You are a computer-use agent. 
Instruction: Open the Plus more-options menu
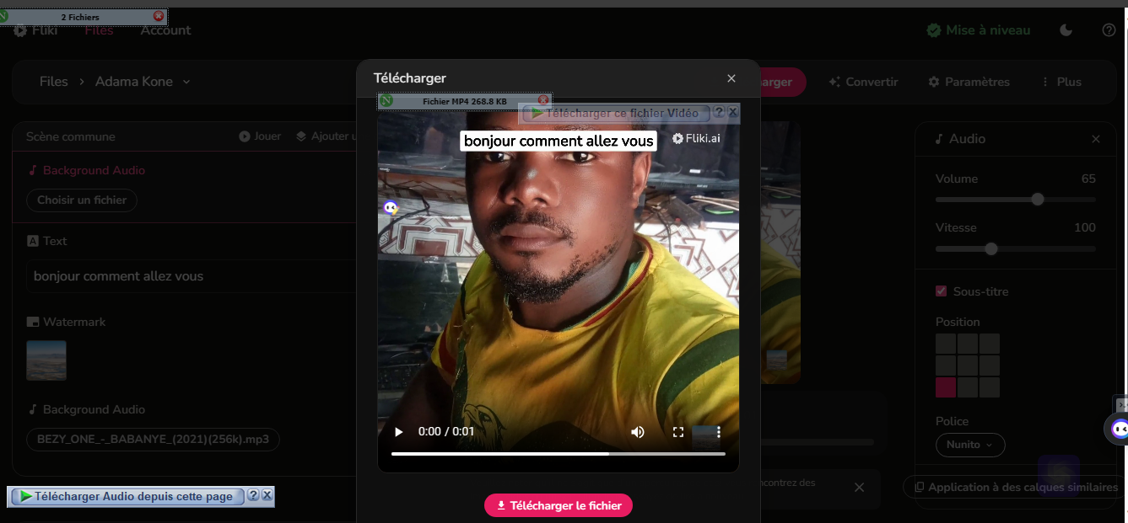(x=1062, y=82)
